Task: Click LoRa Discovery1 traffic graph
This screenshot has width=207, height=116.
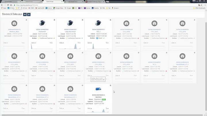Action: [70, 47]
